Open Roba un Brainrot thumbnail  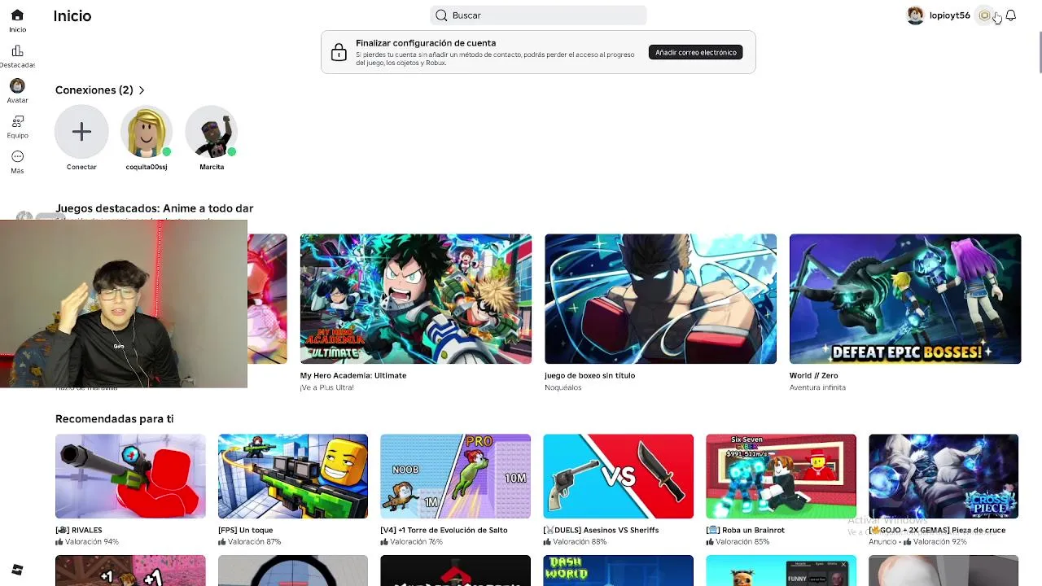[x=781, y=476]
